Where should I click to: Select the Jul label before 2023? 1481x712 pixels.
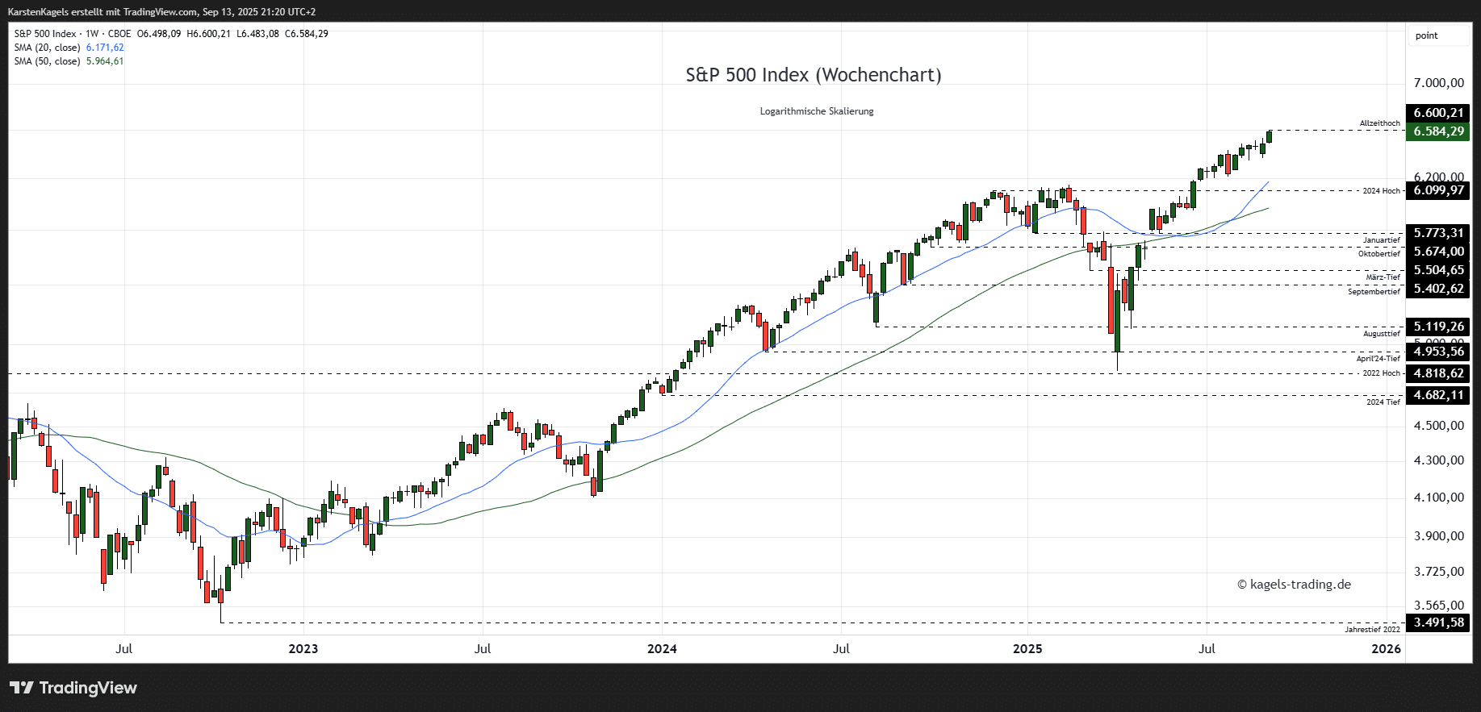click(124, 648)
